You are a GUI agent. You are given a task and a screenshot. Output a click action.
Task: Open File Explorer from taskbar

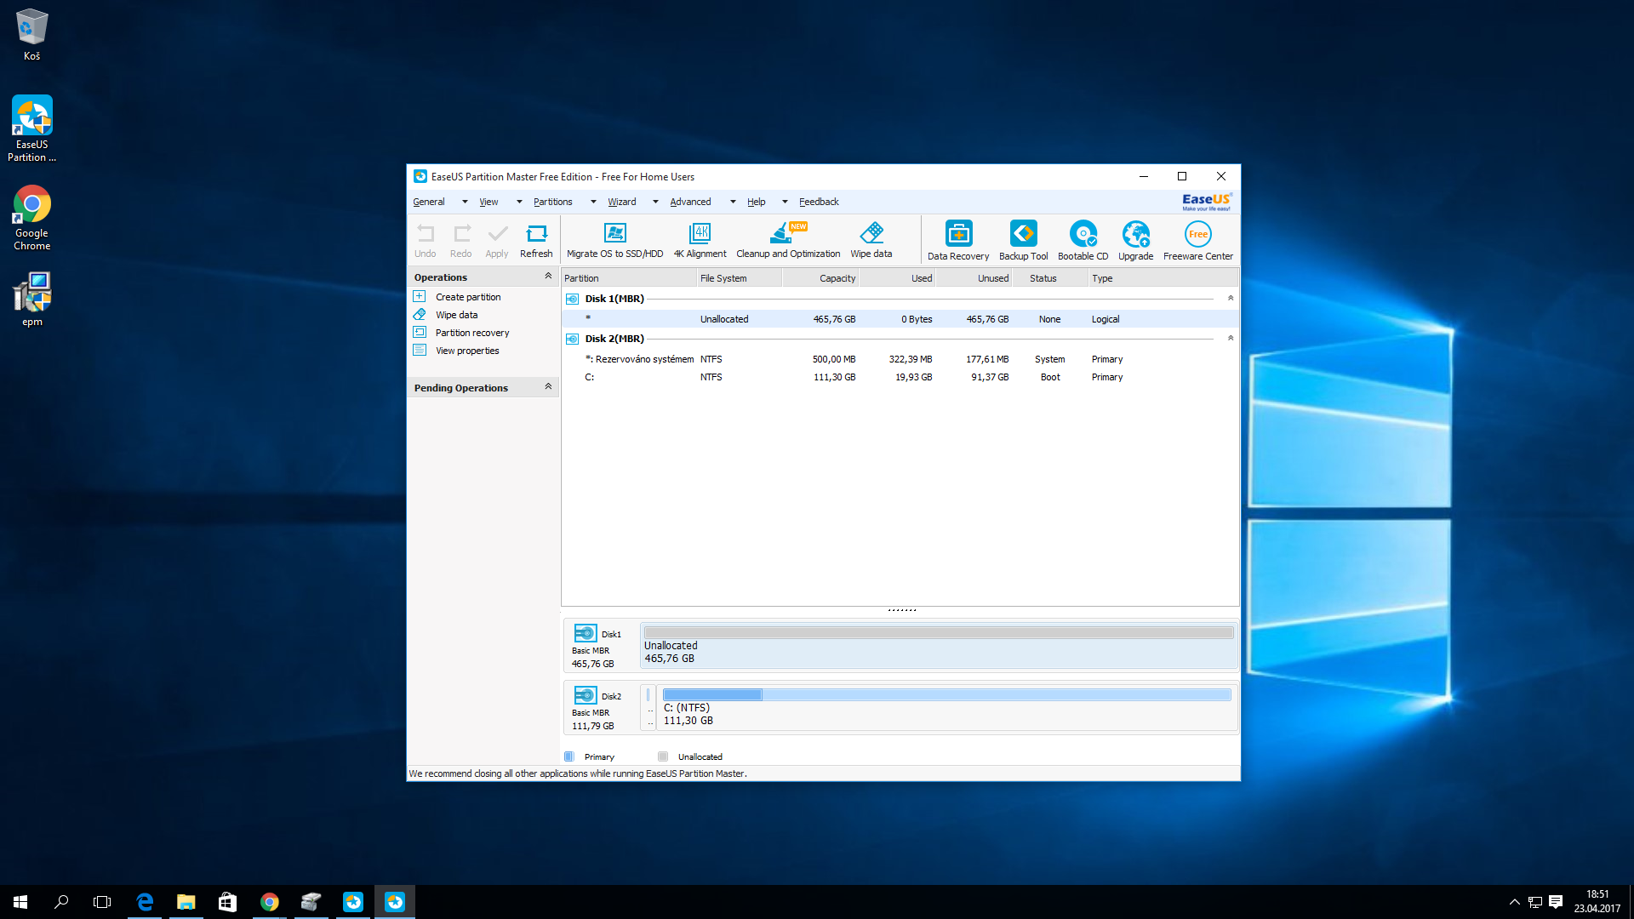tap(186, 902)
